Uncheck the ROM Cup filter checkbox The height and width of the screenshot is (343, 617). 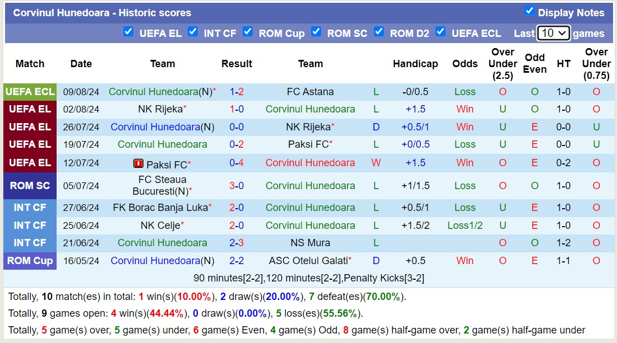click(248, 31)
